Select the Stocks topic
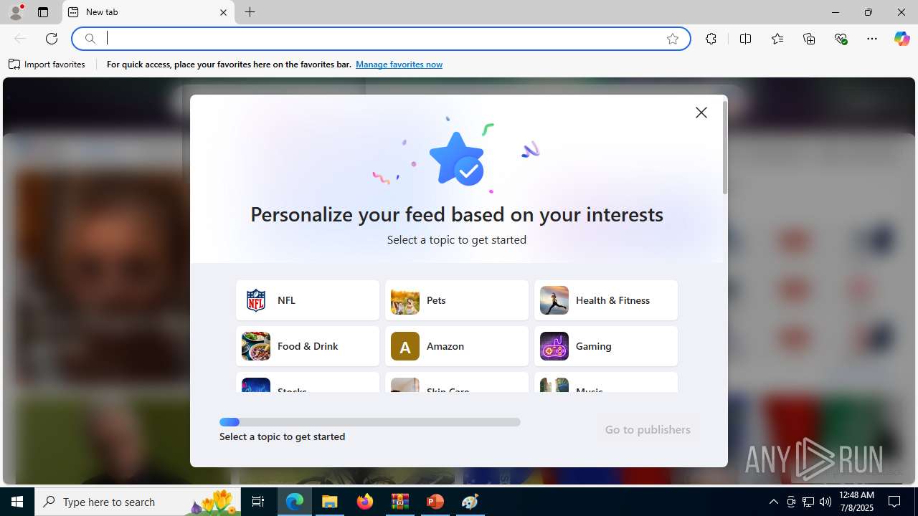The image size is (918, 516). pos(308,383)
